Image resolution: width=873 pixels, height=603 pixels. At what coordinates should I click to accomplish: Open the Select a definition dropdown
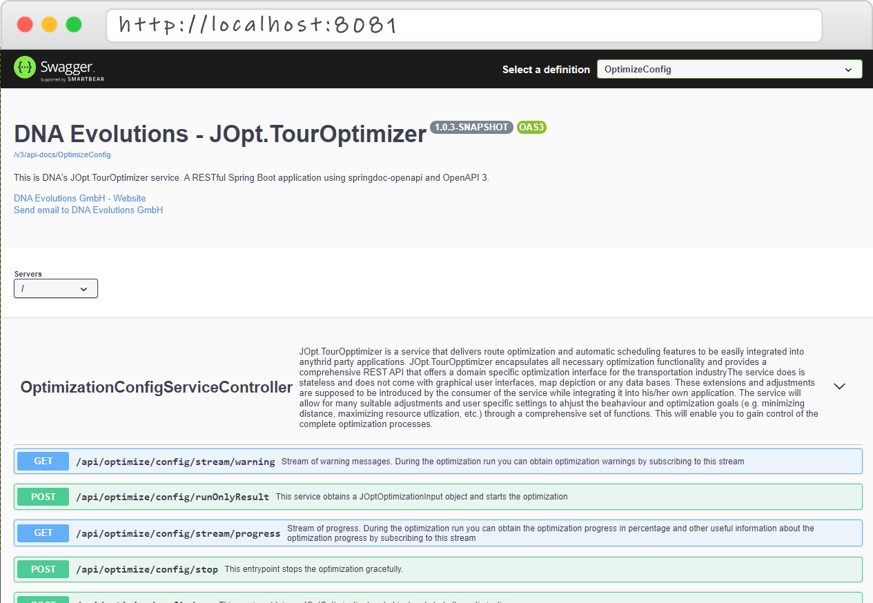click(729, 69)
